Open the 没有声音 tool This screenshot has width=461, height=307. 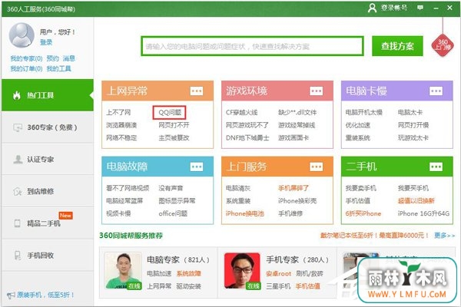171,188
